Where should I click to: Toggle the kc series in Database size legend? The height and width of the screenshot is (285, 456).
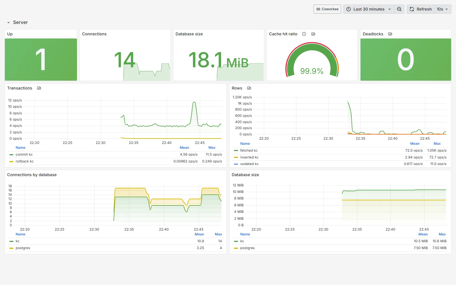pyautogui.click(x=242, y=241)
